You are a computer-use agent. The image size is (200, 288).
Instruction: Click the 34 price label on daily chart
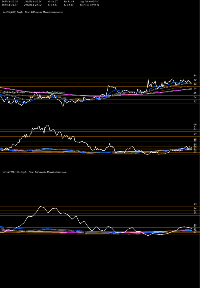pos(195,76)
